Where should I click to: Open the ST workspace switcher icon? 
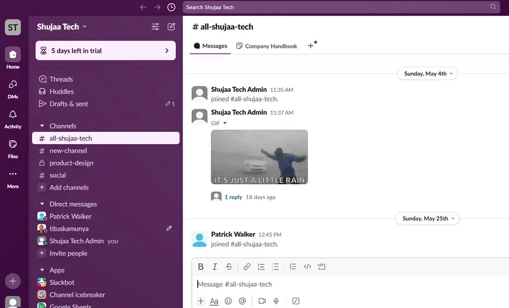(x=13, y=27)
